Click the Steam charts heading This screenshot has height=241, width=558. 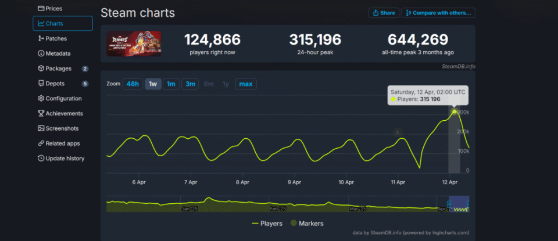click(138, 13)
